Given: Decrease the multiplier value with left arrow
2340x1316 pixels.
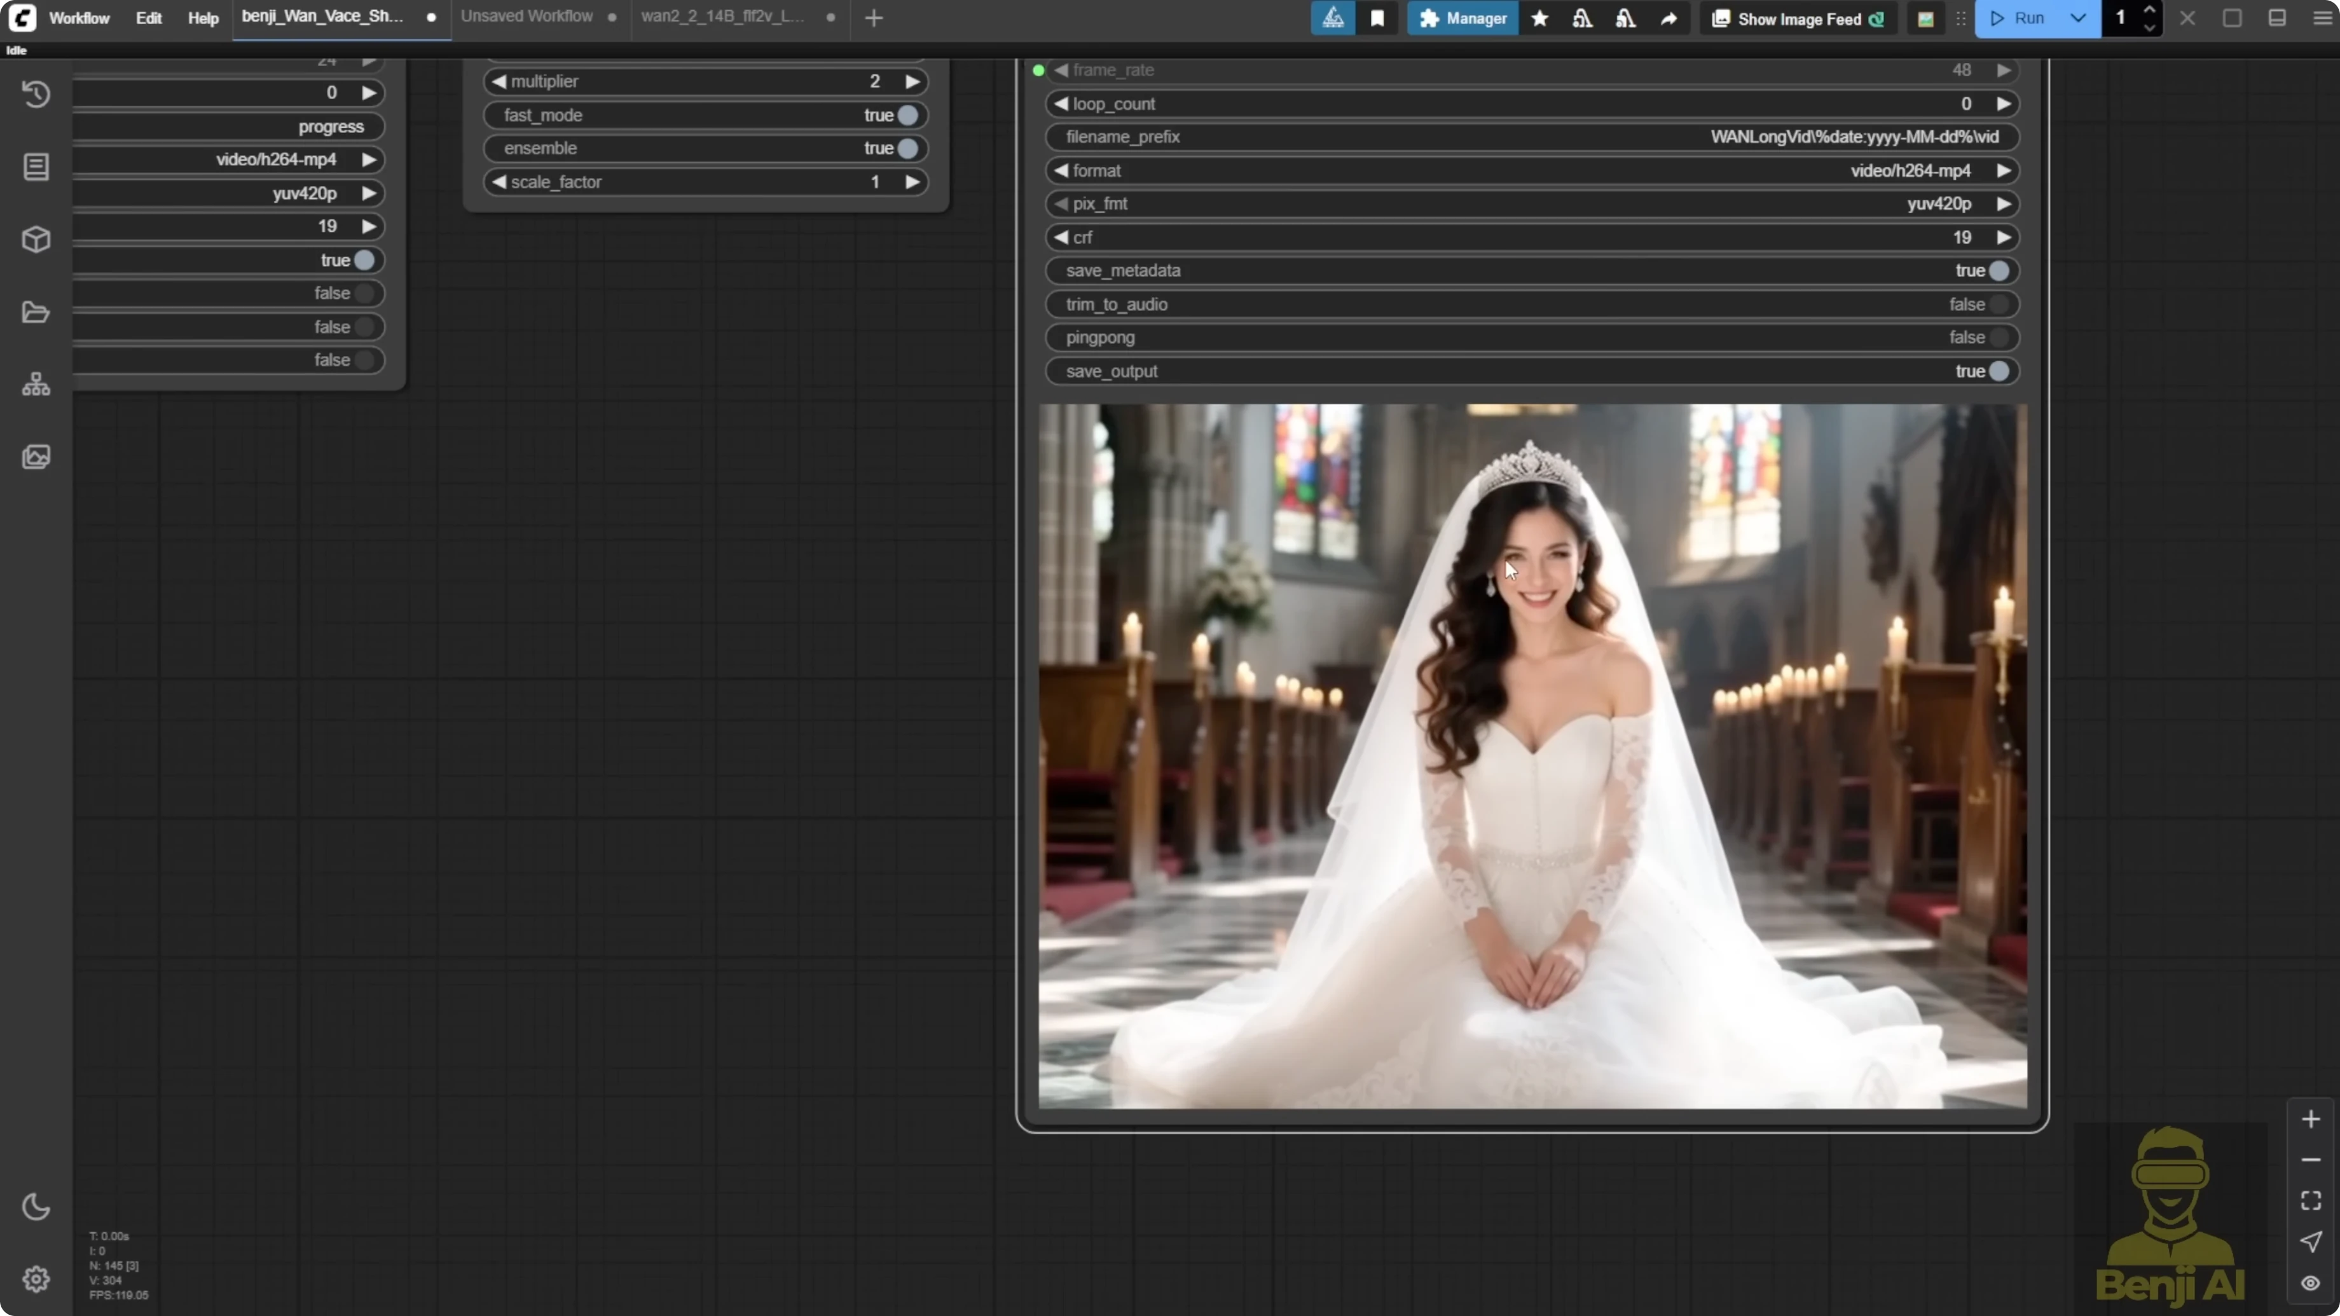Looking at the screenshot, I should tap(499, 81).
